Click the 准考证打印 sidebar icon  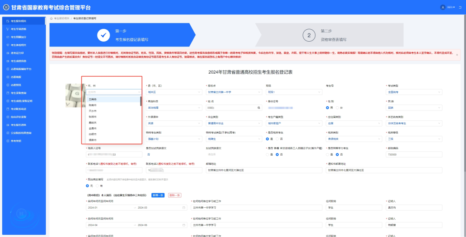click(7, 53)
